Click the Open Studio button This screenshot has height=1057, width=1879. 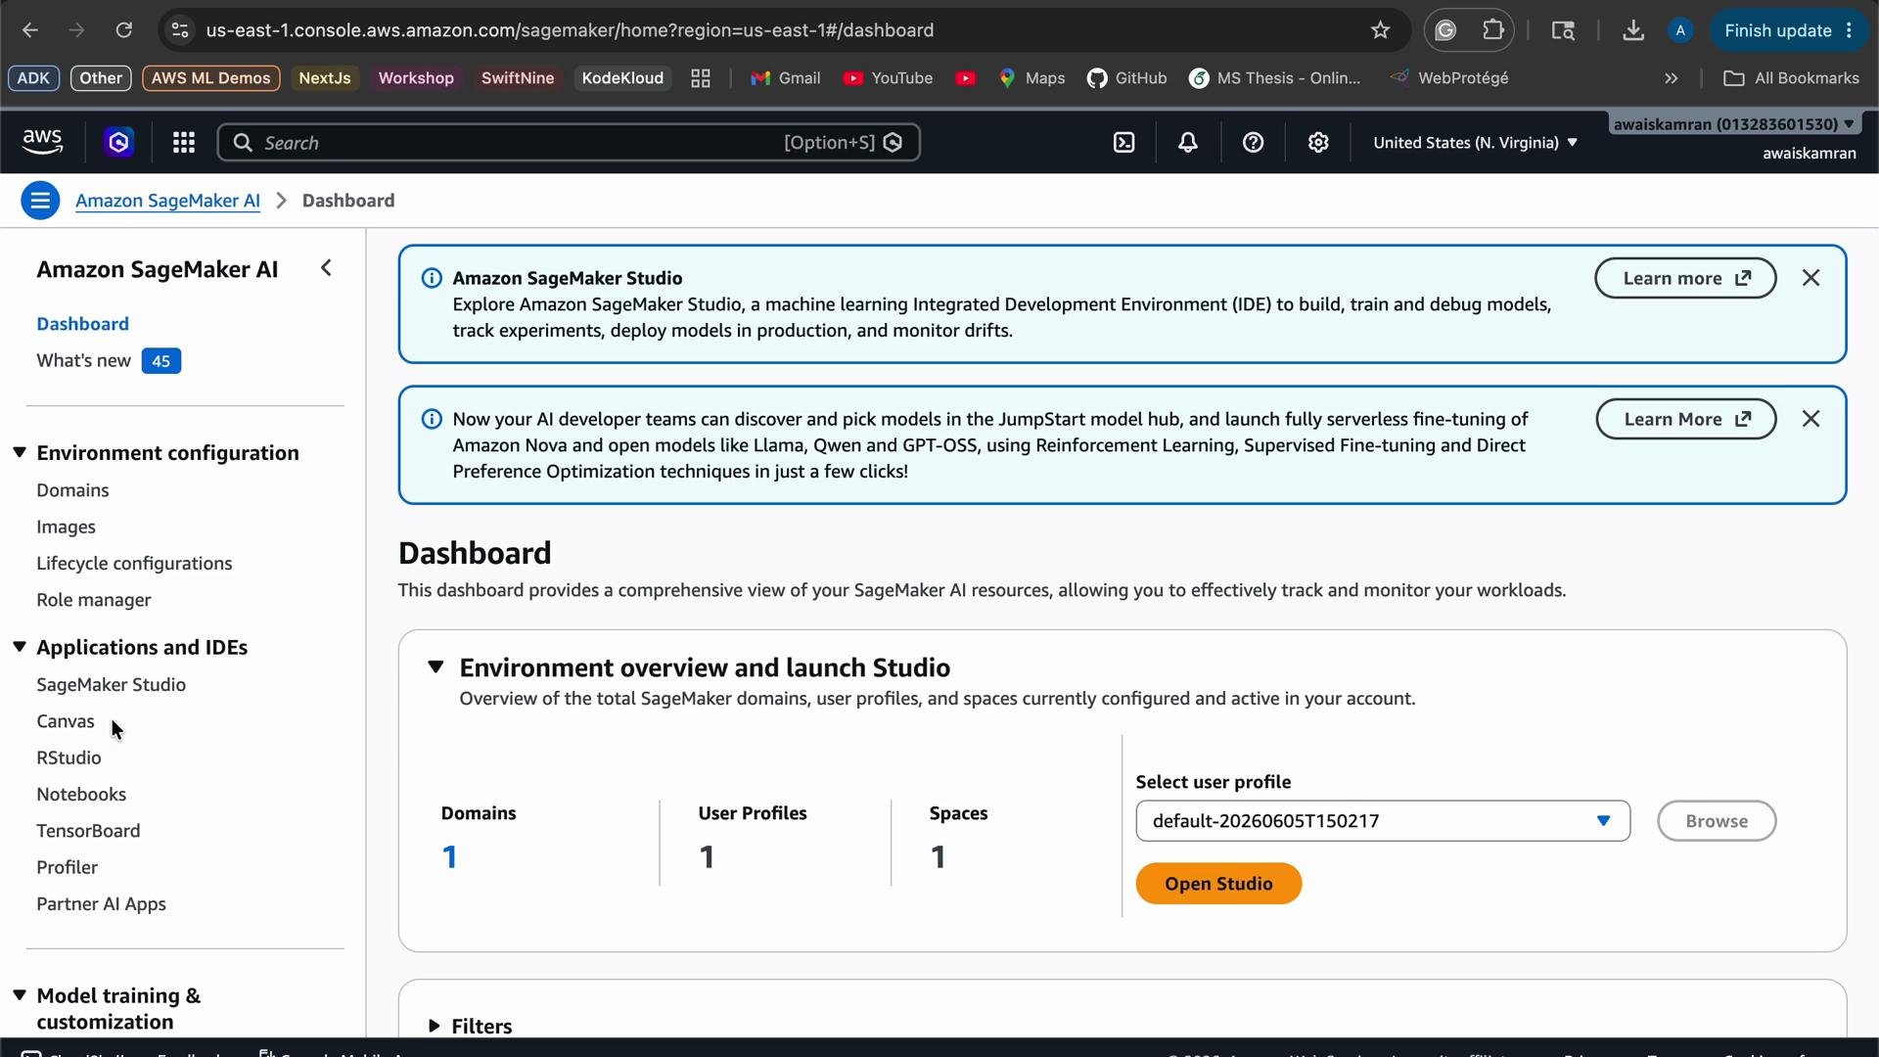(x=1218, y=884)
